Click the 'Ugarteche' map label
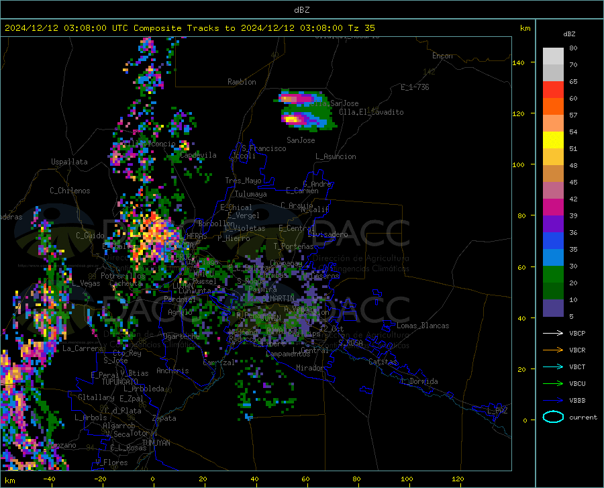The height and width of the screenshot is (488, 604). tap(181, 336)
